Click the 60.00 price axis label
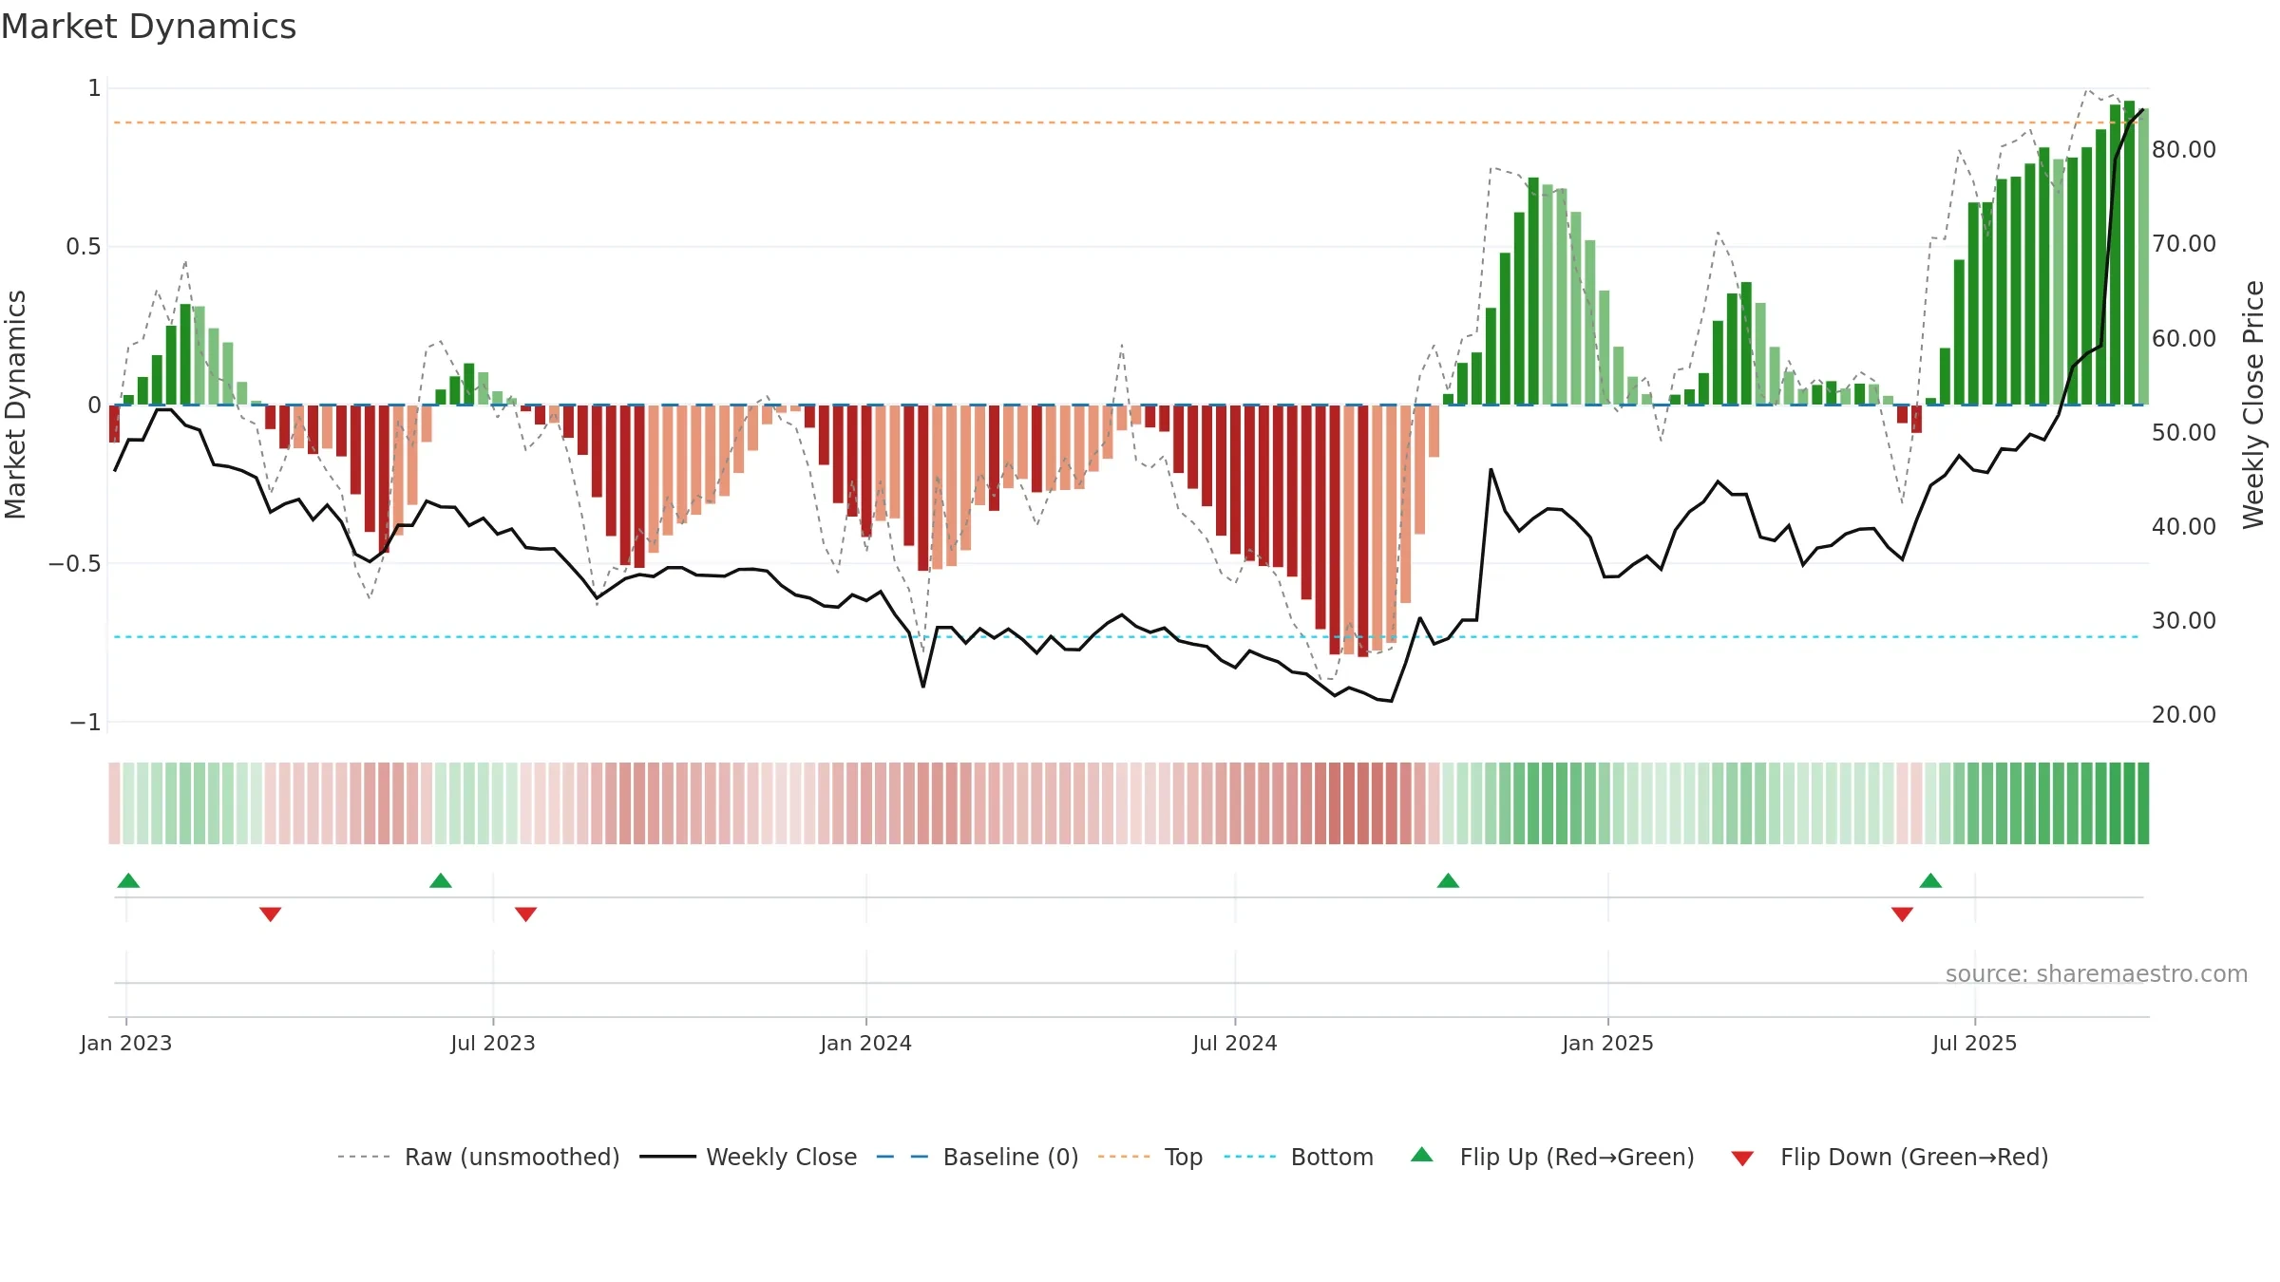This screenshot has height=1282, width=2280. point(2184,338)
